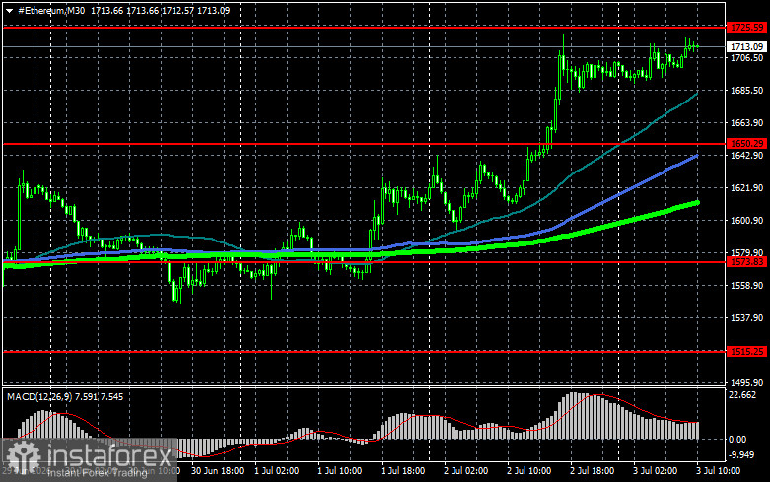Click the 1515.25 red level label
Viewport: 770px width, 482px height.
746,352
